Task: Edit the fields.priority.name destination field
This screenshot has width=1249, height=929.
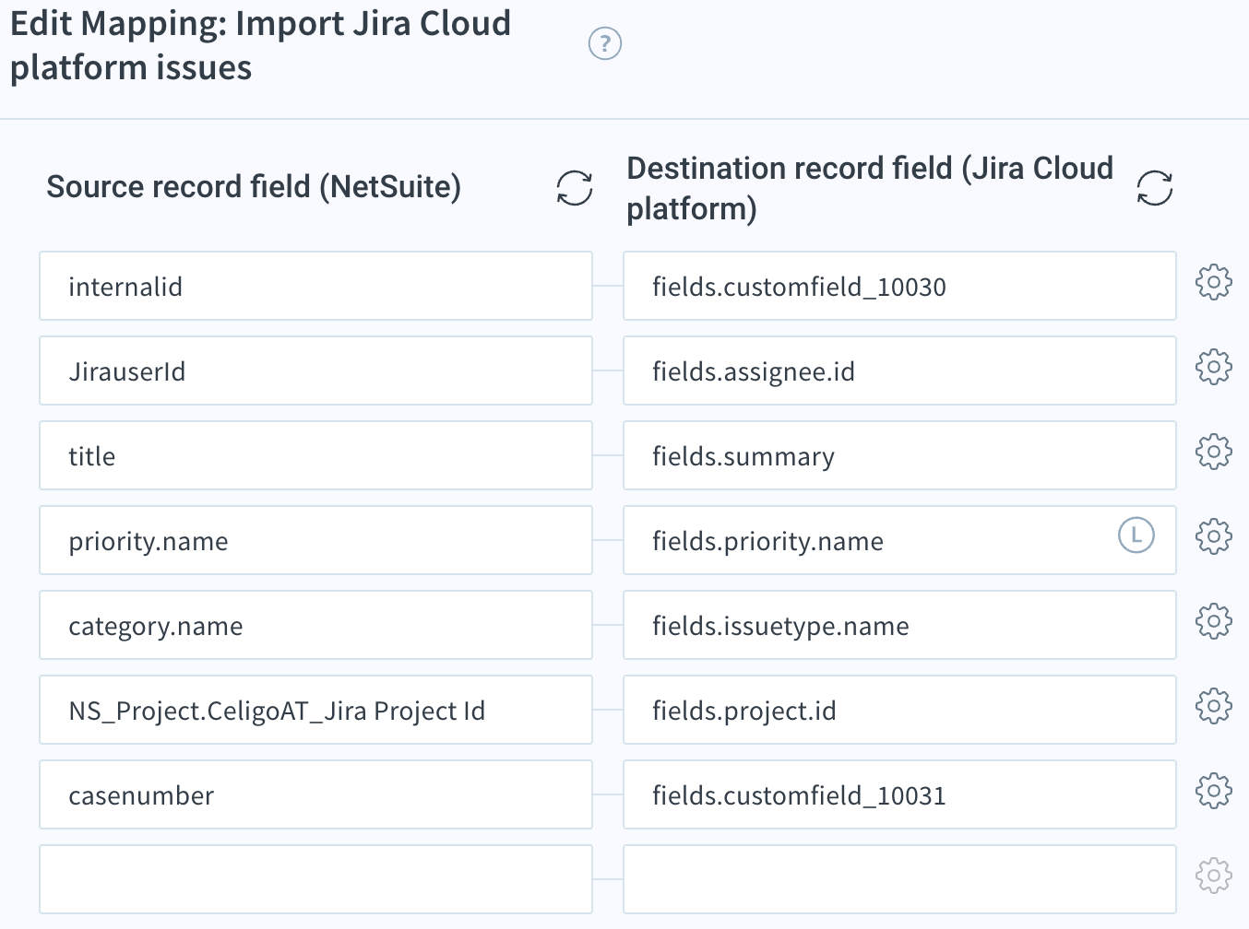Action: click(899, 540)
